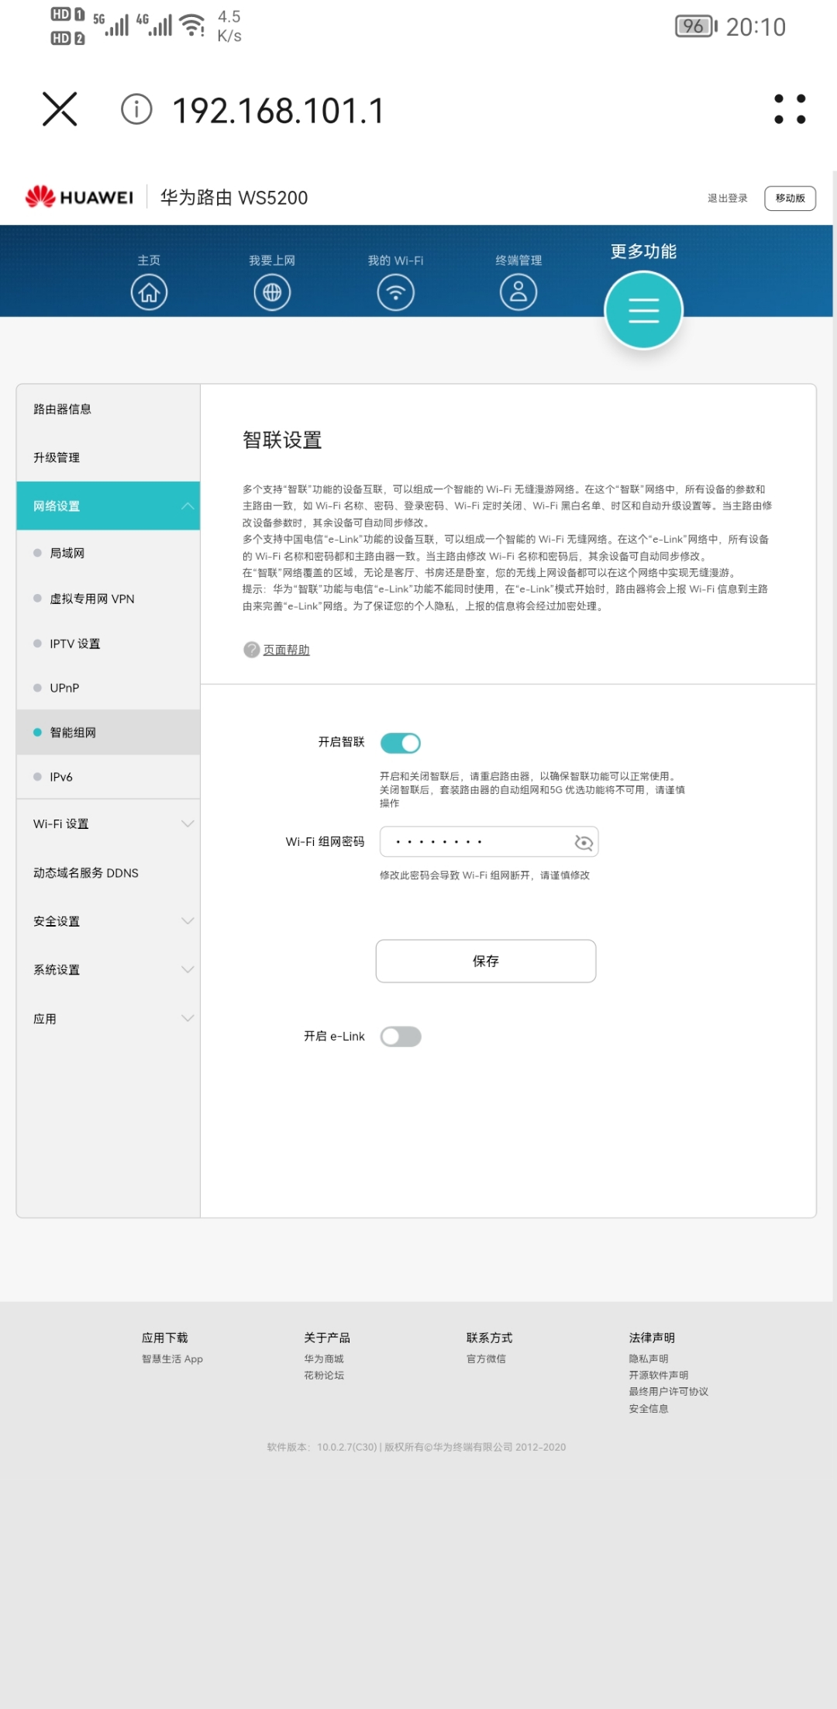The image size is (837, 1709).
Task: Open the 页面帮助 link
Action: (286, 650)
